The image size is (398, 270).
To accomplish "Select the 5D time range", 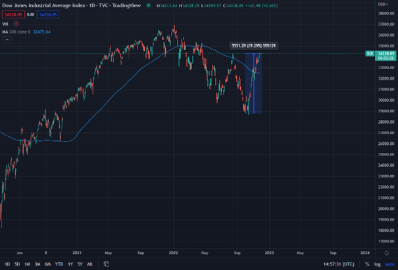I will click(x=17, y=264).
